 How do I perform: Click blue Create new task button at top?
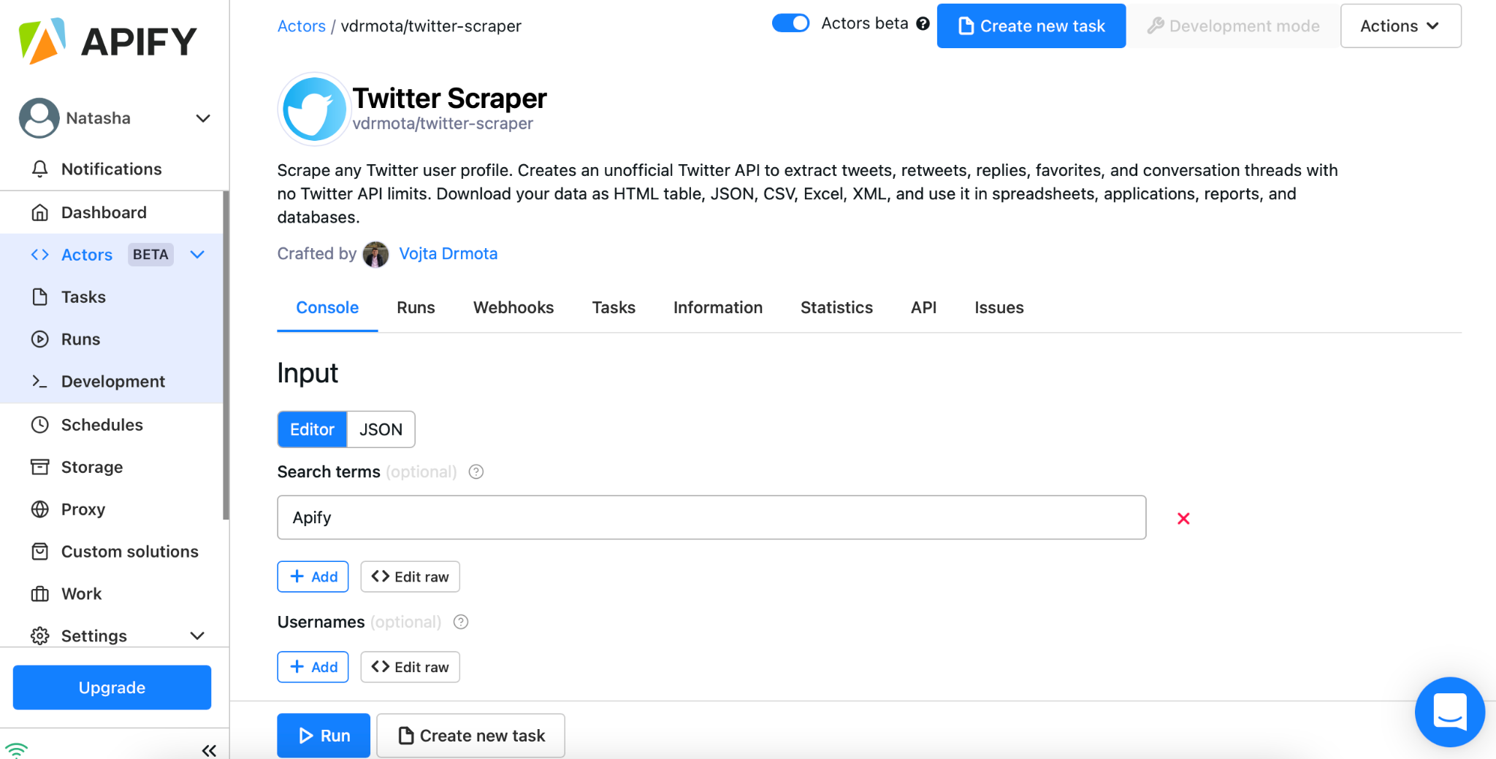1031,26
